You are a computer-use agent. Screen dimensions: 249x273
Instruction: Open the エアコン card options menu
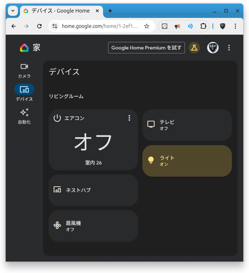(129, 118)
